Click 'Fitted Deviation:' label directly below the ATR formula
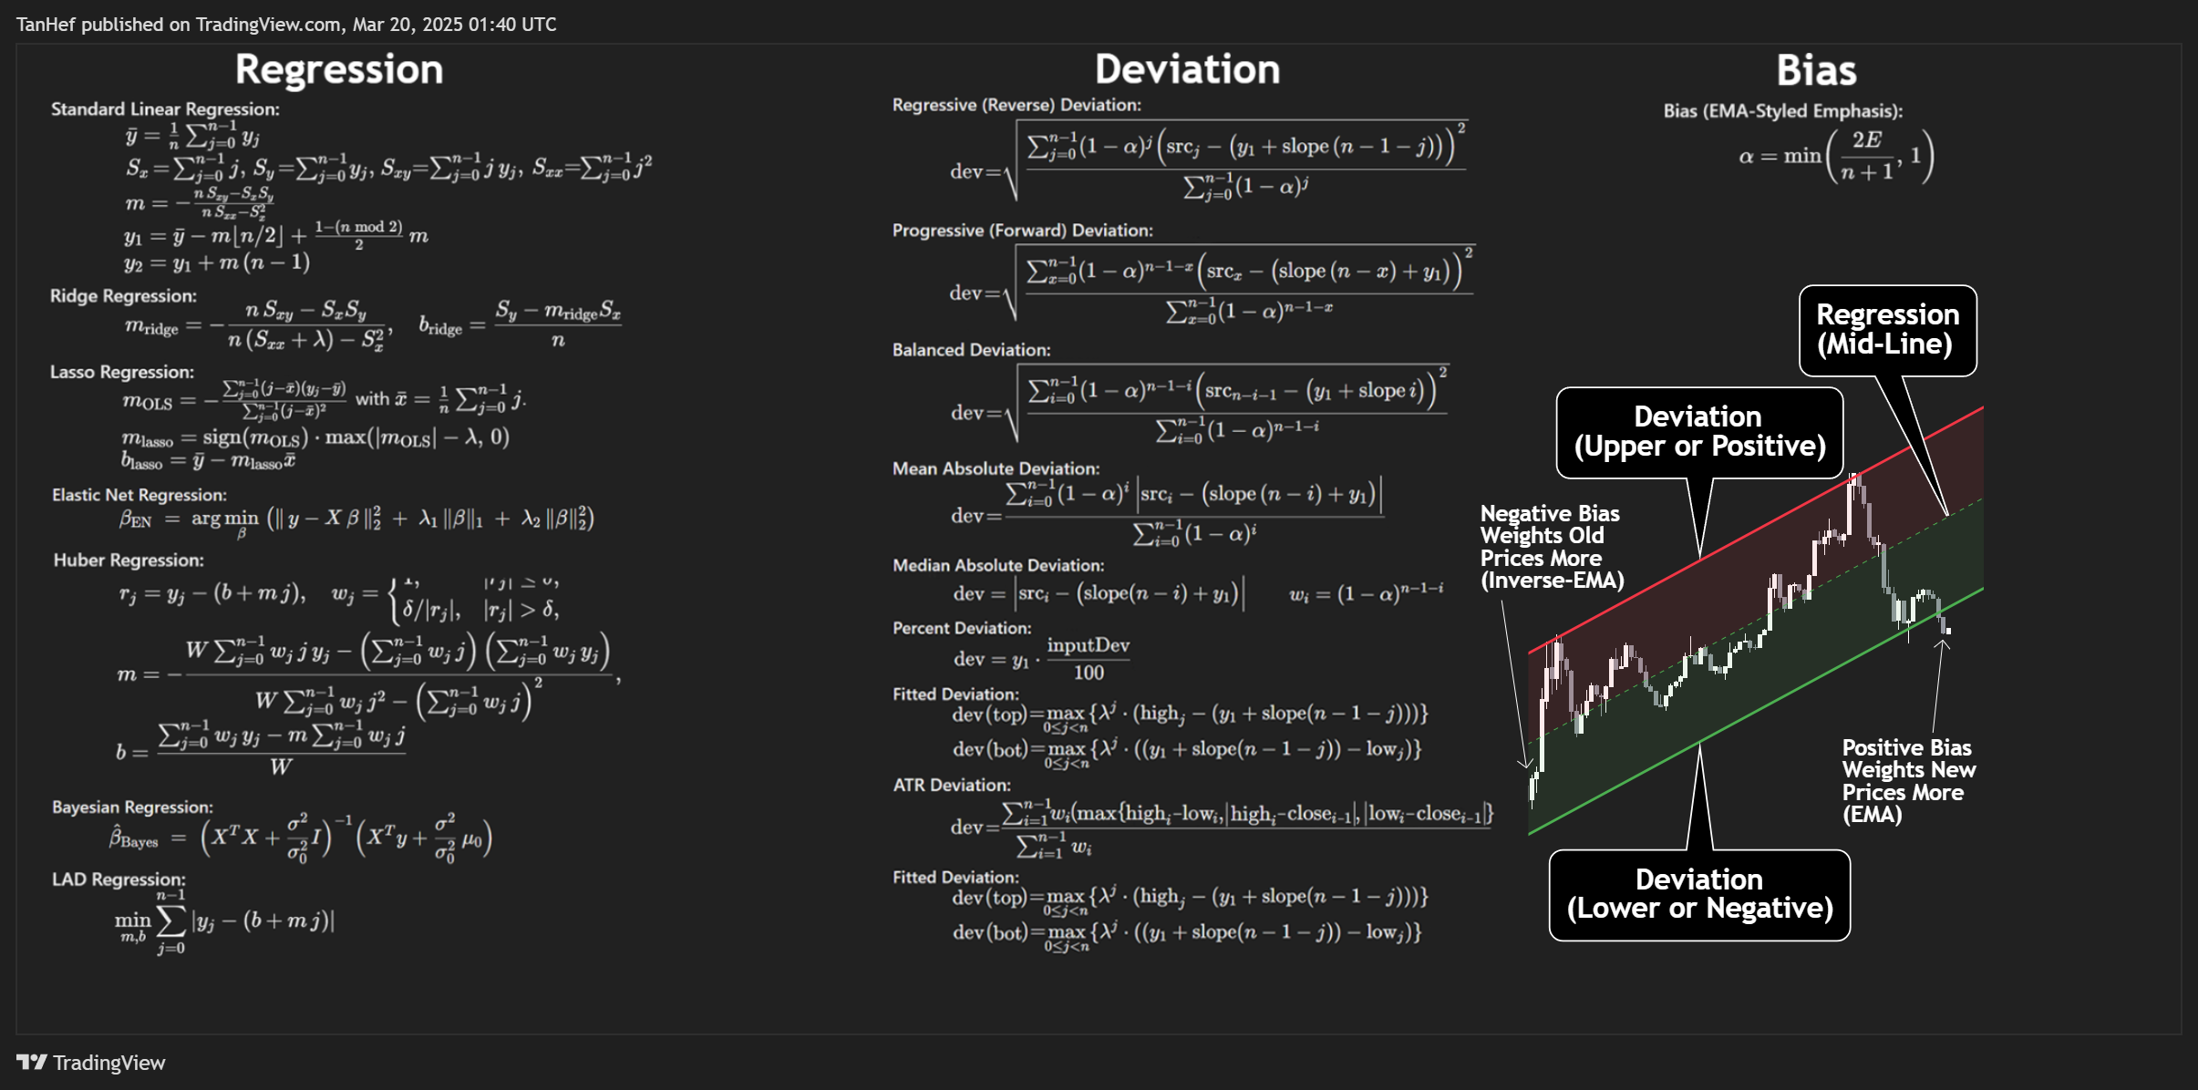This screenshot has height=1090, width=2198. point(955,878)
